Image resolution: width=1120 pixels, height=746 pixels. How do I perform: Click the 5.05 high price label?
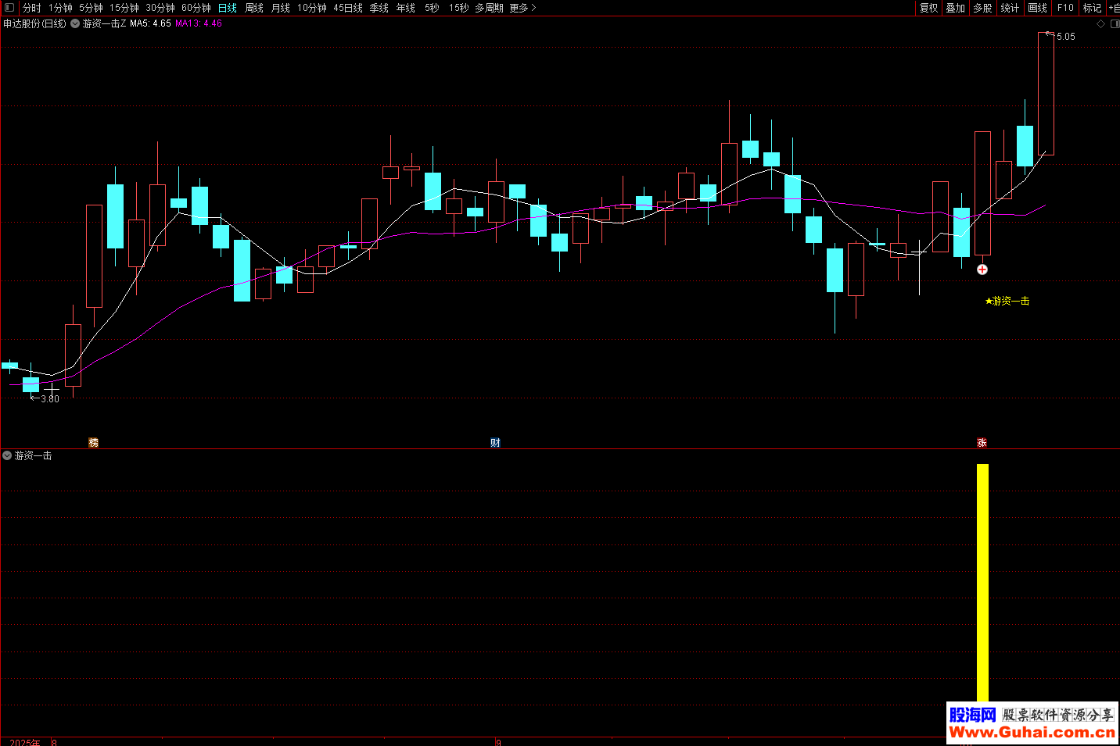pos(1065,37)
